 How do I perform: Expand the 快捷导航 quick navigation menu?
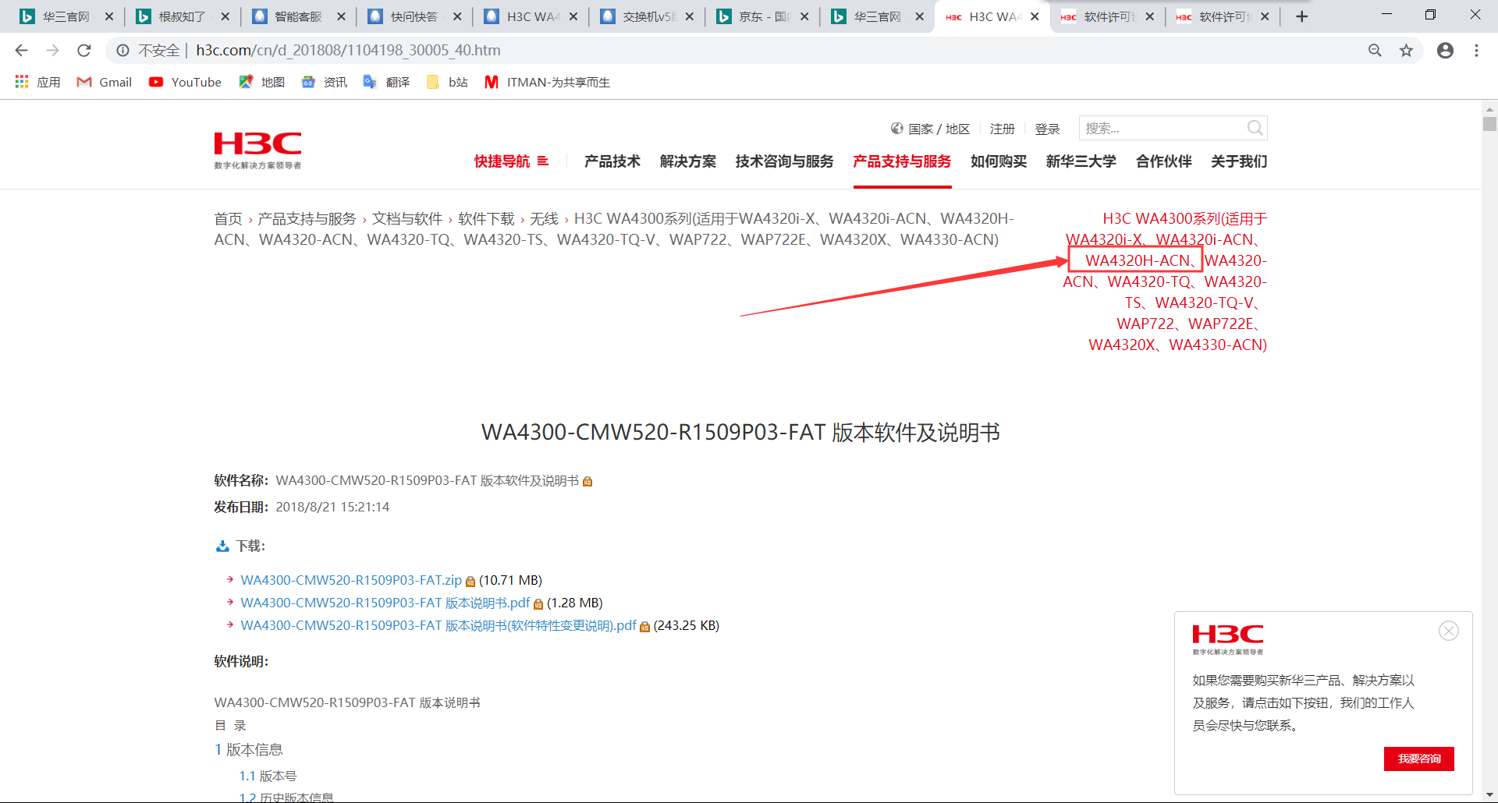[x=511, y=161]
